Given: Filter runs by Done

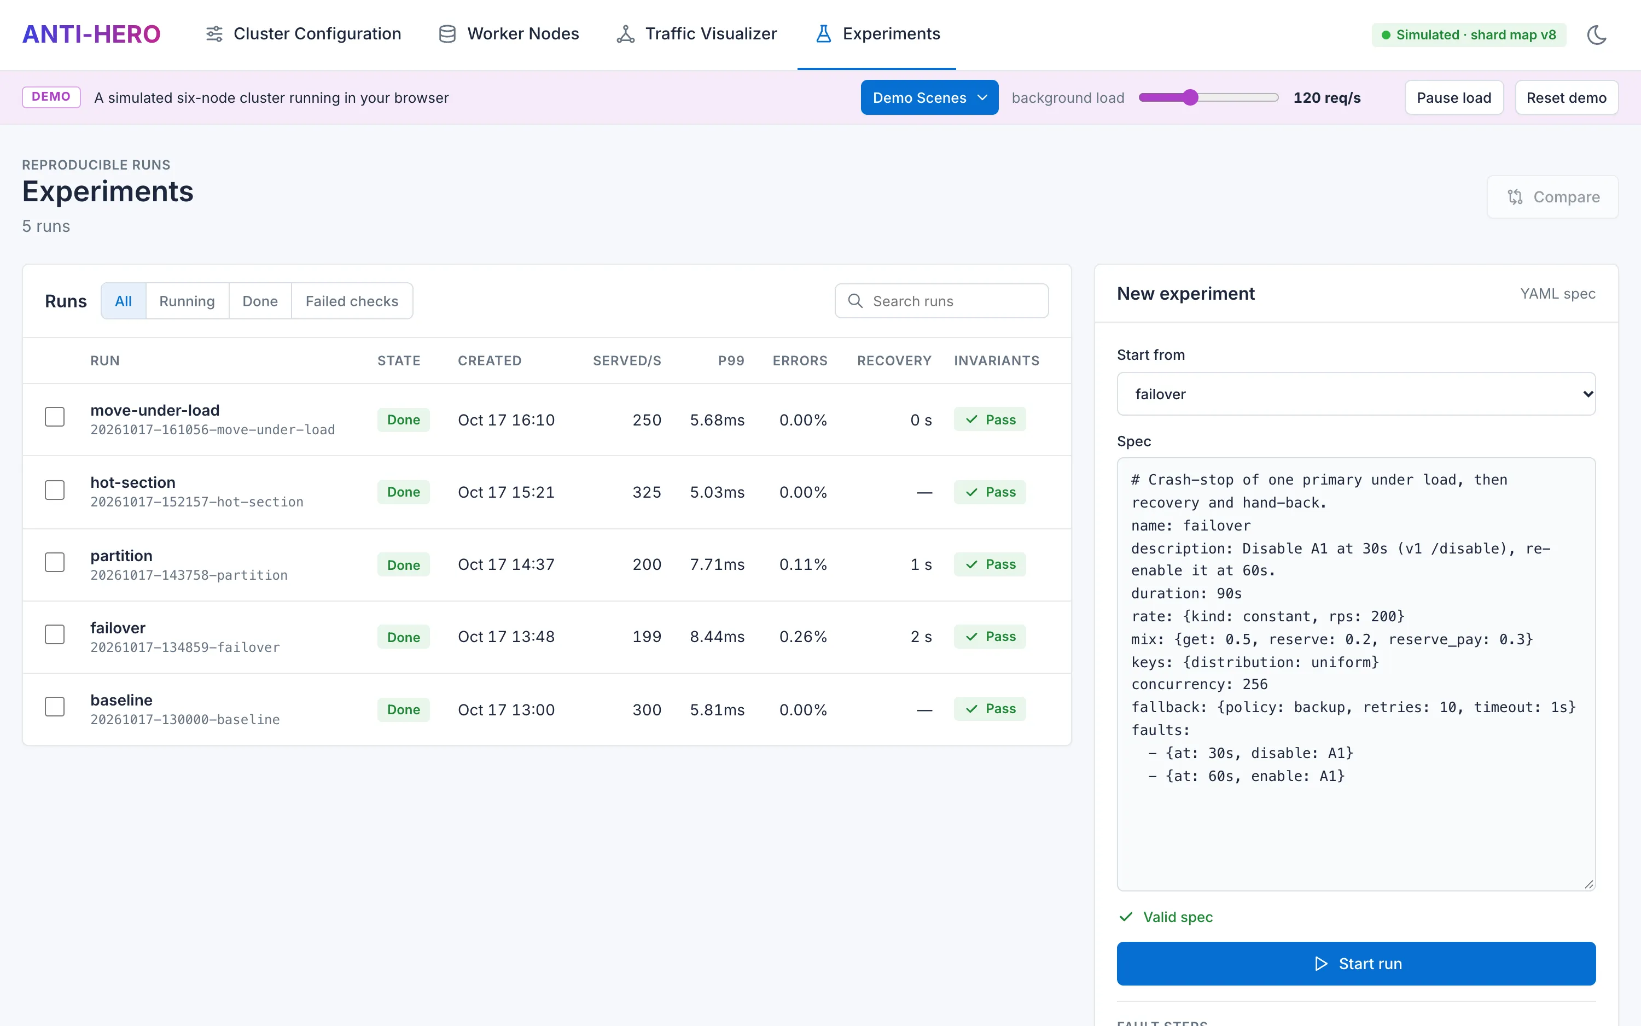Looking at the screenshot, I should click(x=260, y=301).
